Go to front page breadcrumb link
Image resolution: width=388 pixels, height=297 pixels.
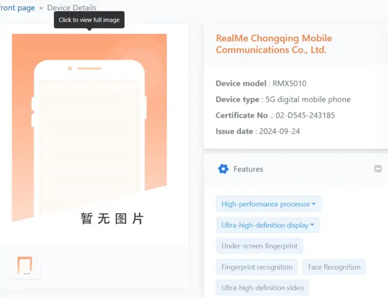click(17, 8)
